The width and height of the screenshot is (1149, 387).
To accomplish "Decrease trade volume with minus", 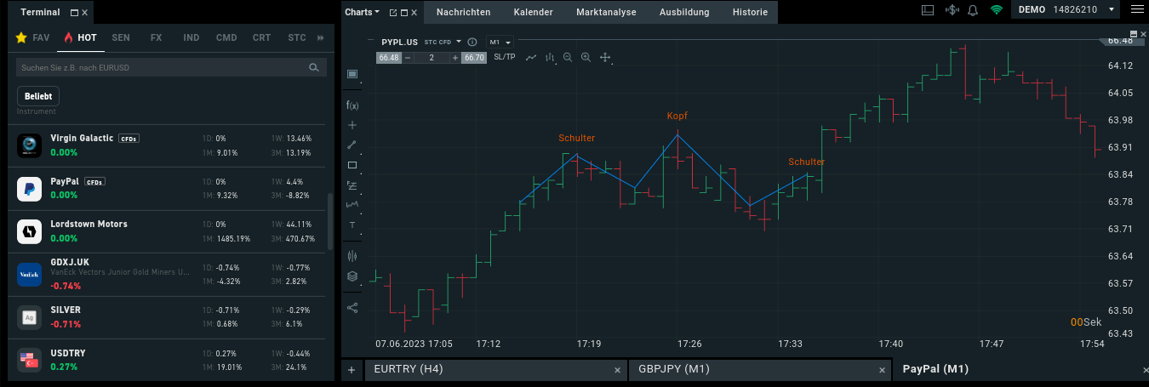I will pyautogui.click(x=408, y=58).
